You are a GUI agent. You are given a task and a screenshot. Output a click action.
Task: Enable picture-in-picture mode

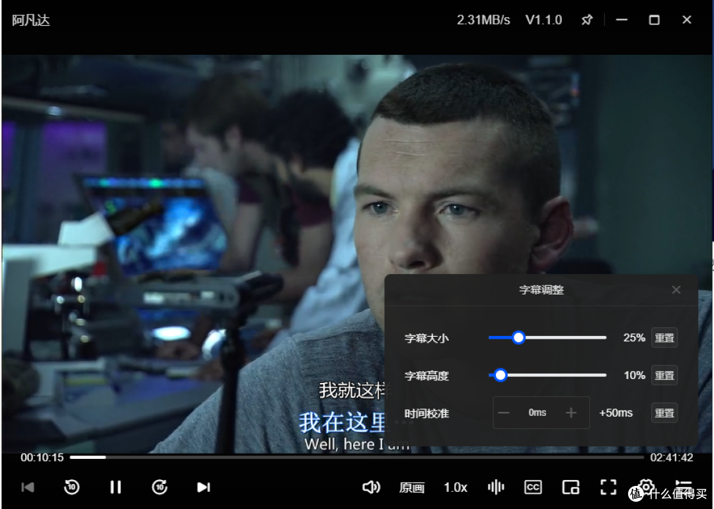[x=571, y=487]
